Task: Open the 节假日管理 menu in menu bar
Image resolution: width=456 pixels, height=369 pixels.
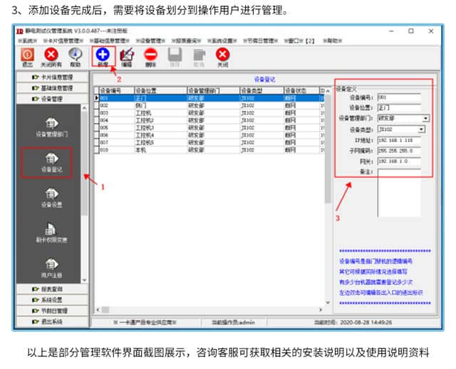Action: [x=260, y=41]
